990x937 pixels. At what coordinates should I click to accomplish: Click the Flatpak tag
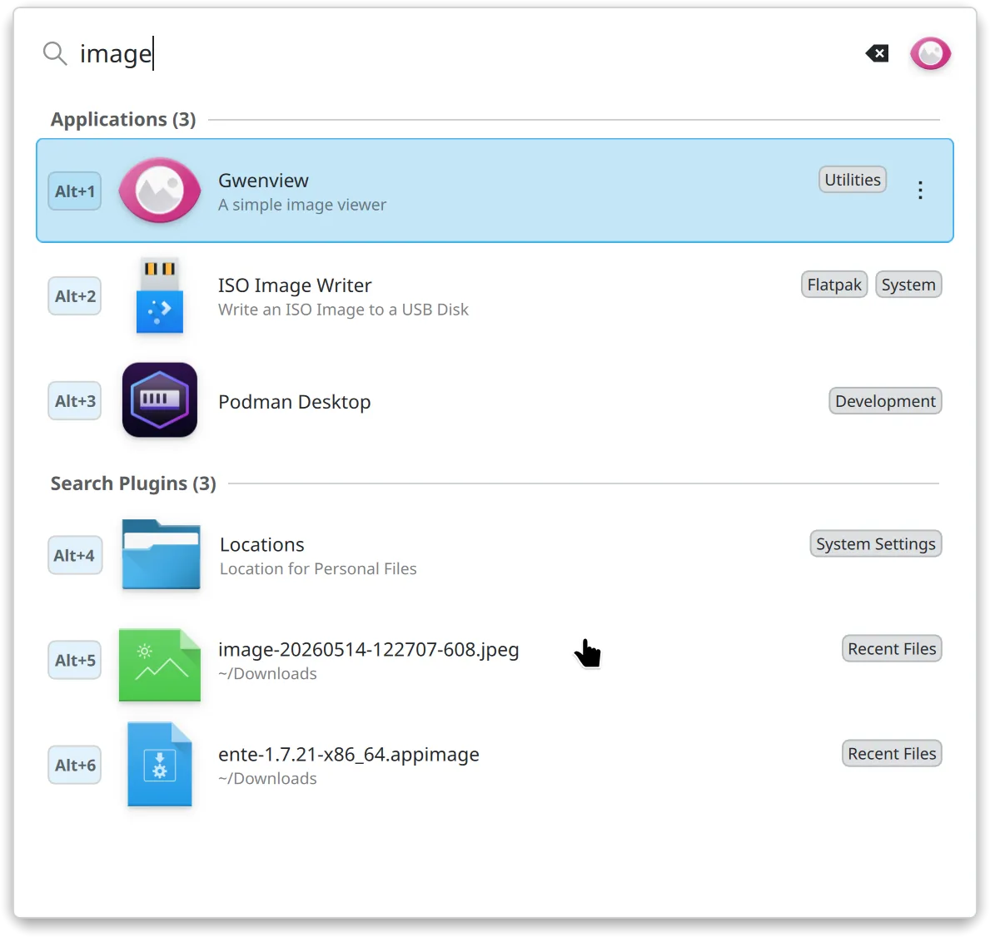pos(834,285)
